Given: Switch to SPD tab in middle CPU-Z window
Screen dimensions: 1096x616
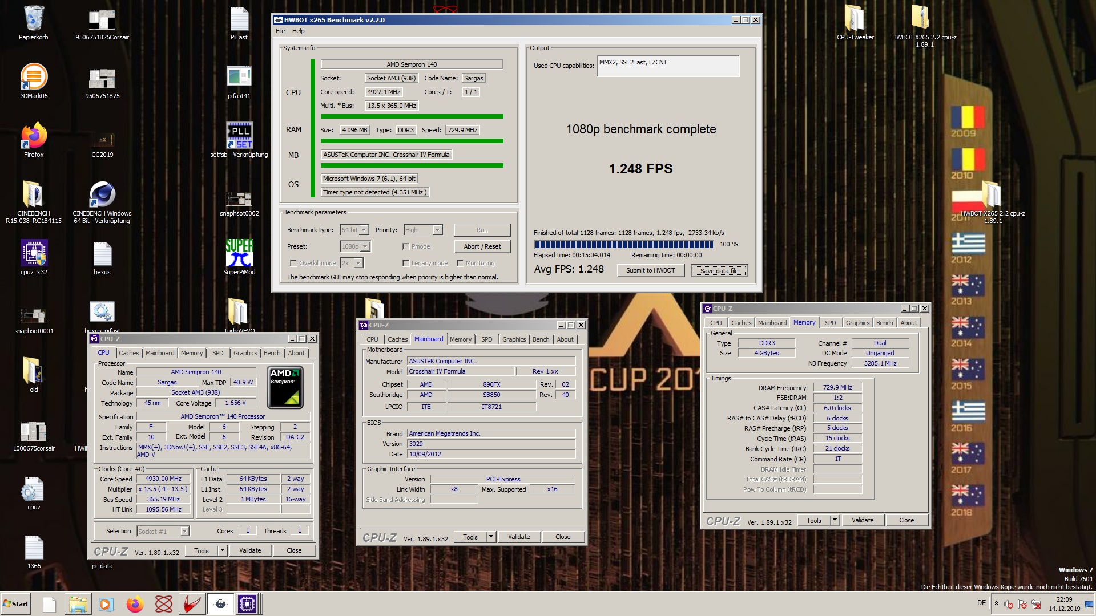Looking at the screenshot, I should tap(486, 339).
